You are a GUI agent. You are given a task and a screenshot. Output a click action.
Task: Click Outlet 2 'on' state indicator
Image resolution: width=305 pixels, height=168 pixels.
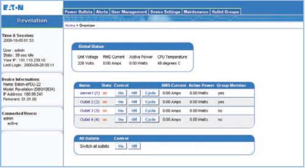tap(105, 102)
